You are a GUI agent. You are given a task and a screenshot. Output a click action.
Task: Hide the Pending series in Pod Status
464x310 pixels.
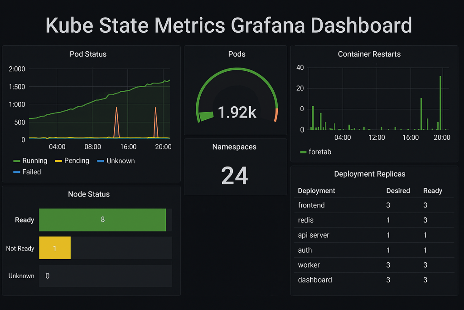pyautogui.click(x=77, y=161)
